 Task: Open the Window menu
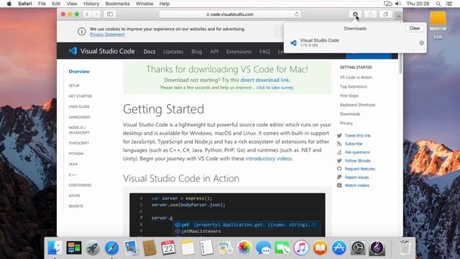(144, 4)
